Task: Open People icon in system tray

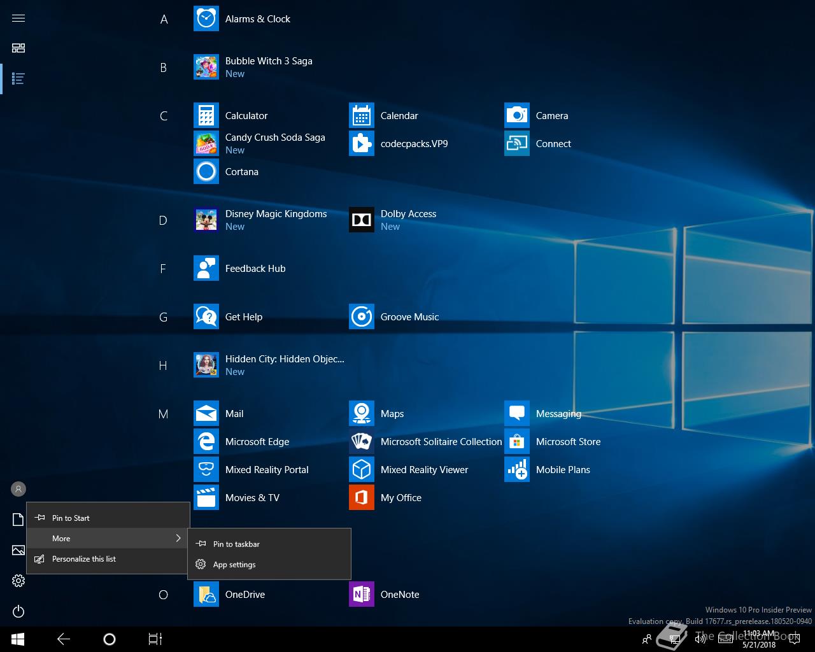Action: pos(647,639)
